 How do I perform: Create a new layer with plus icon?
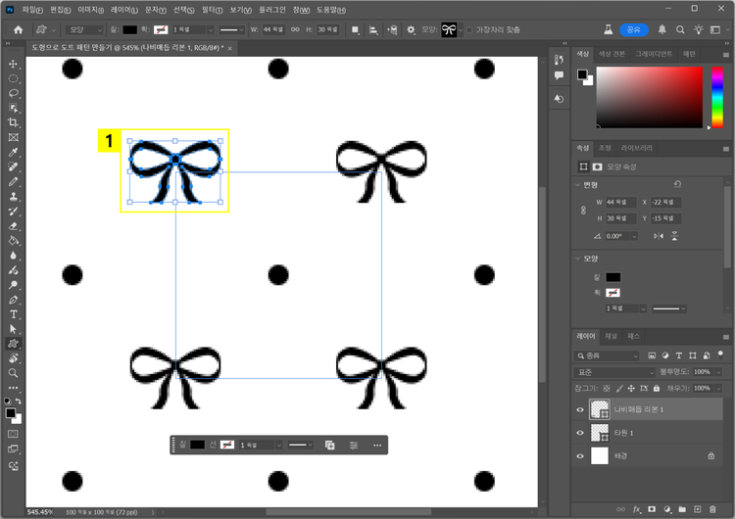click(696, 509)
